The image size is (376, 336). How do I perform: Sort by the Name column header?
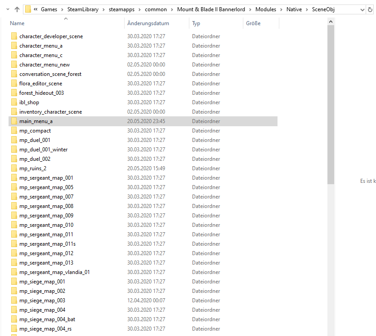coord(18,23)
